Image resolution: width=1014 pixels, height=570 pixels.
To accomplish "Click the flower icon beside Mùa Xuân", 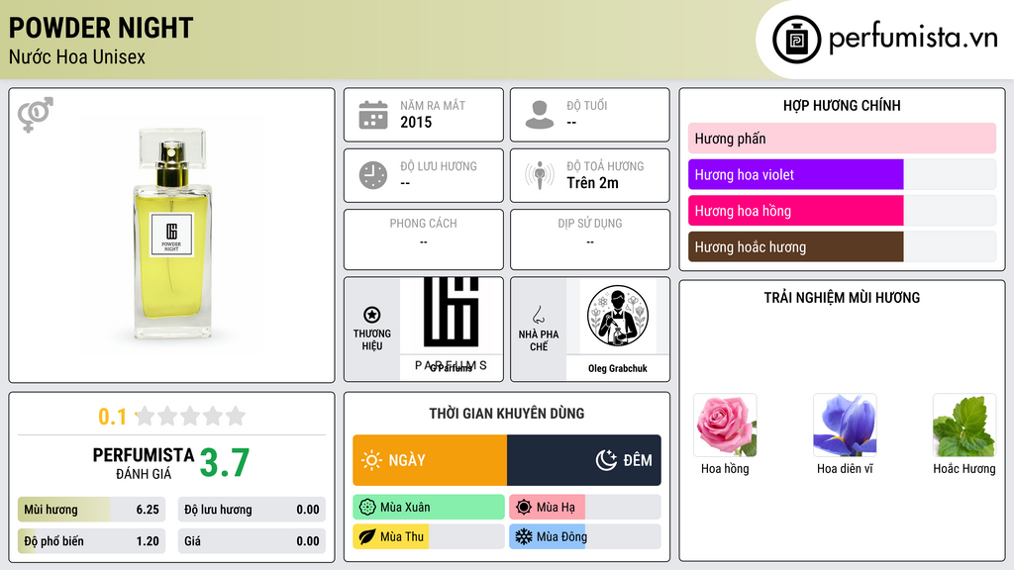I will (367, 508).
